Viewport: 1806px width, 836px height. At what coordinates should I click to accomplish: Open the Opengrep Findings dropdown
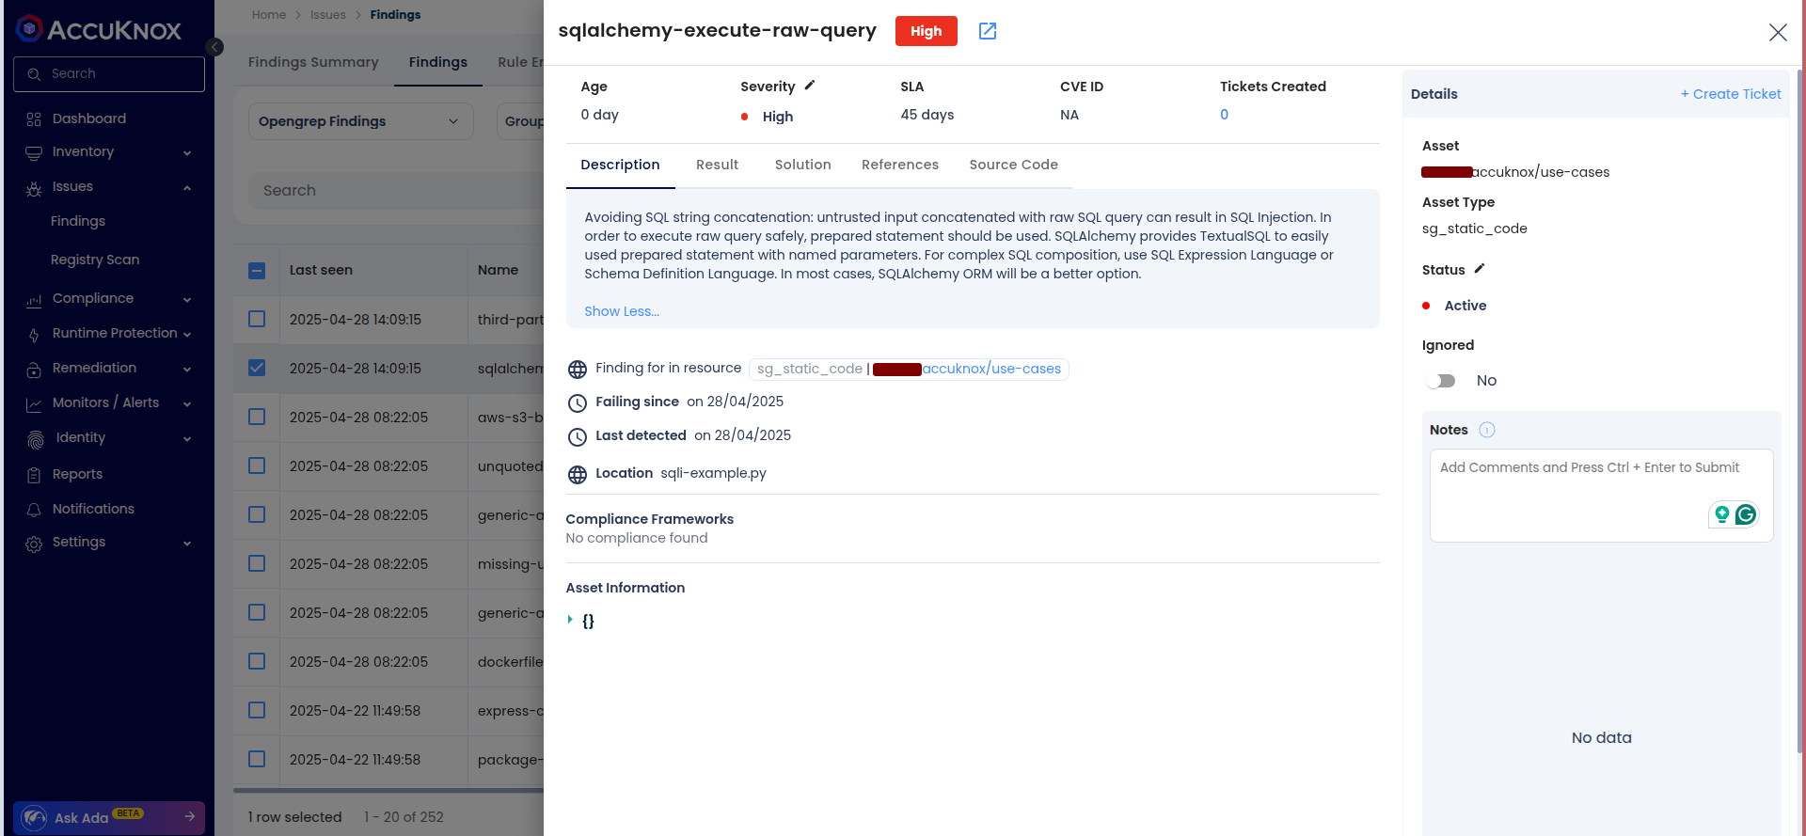click(x=361, y=121)
